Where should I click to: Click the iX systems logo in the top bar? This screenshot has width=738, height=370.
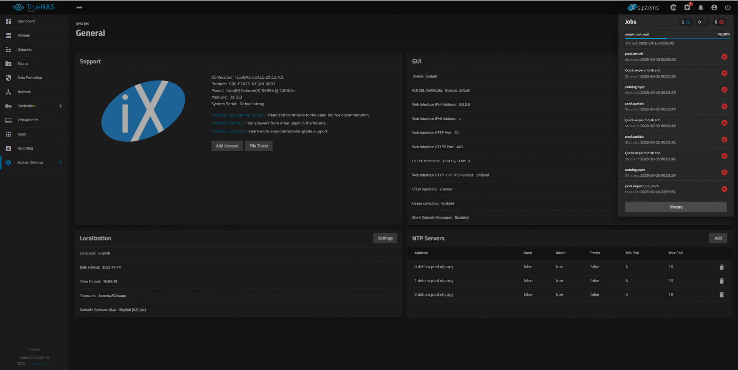[643, 7]
